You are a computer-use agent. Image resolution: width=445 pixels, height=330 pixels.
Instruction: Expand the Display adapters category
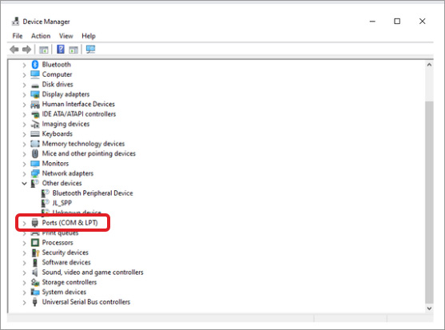pos(24,94)
